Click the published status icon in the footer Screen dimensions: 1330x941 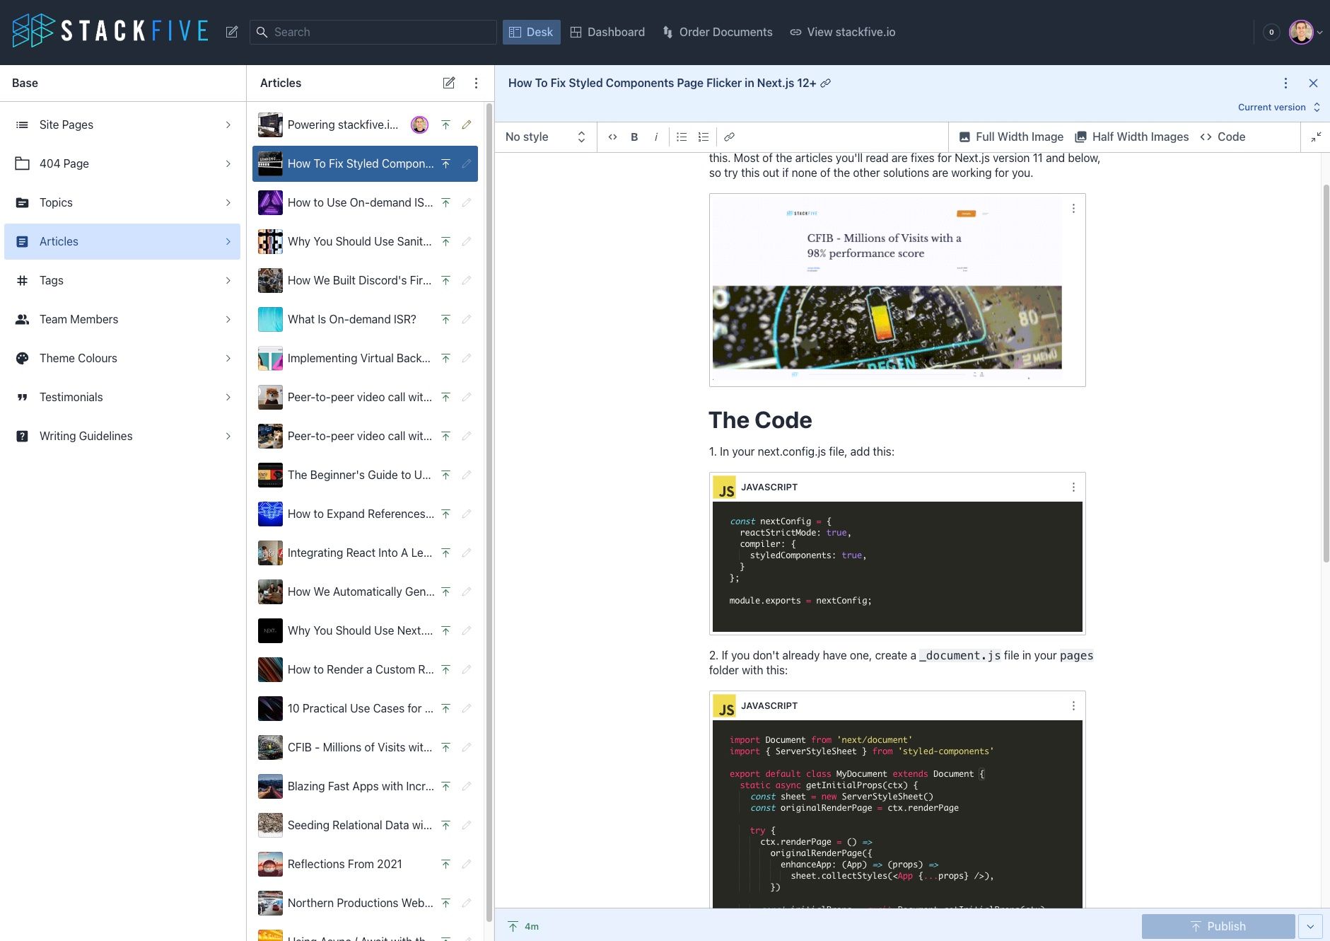[513, 926]
